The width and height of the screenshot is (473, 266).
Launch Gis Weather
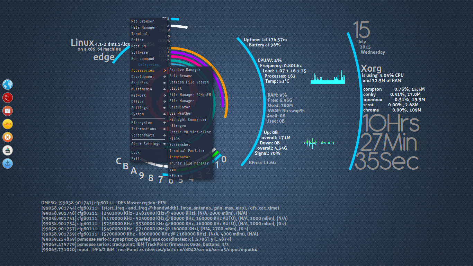click(190, 113)
